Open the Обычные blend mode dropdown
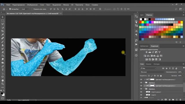The height and width of the screenshot is (104, 185). pos(152,72)
